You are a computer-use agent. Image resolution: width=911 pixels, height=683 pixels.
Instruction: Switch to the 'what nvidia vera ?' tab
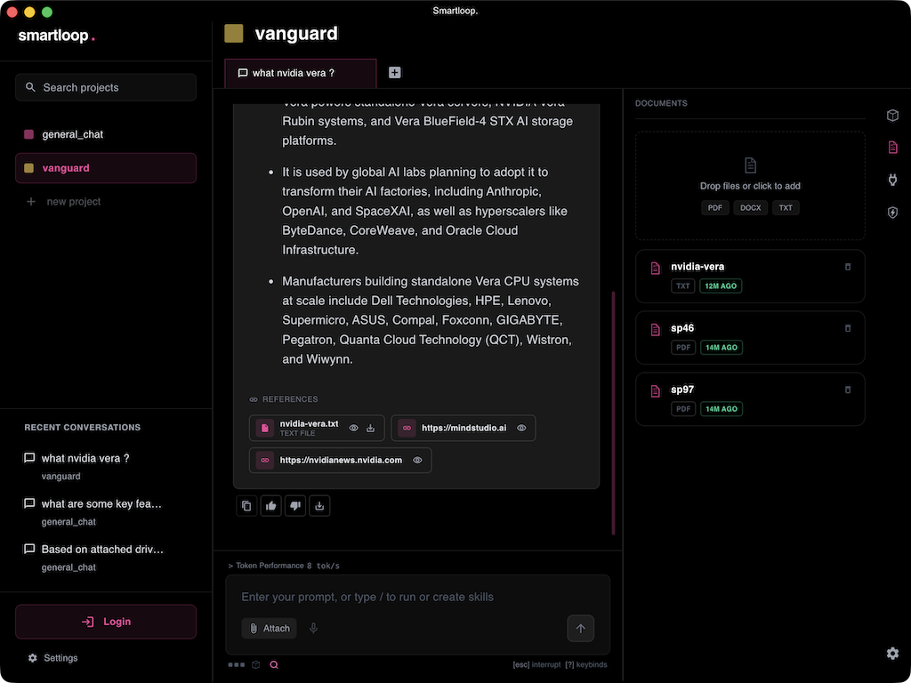[301, 73]
